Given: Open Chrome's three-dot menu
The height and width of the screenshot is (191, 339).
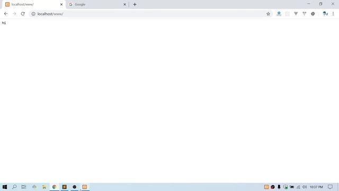Looking at the screenshot, I should pos(333,14).
